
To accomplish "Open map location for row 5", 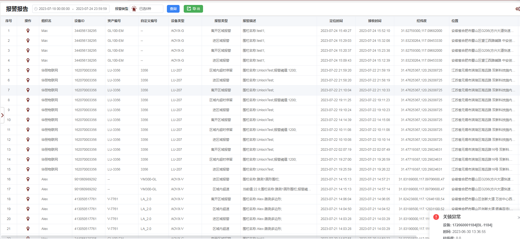I will (x=28, y=70).
